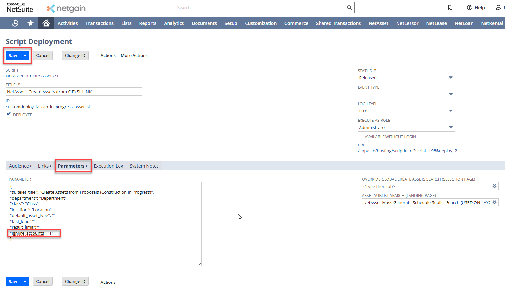Screen dimensions: 505x289
Task: Click the create new bookmark icon
Action: (x=450, y=7)
